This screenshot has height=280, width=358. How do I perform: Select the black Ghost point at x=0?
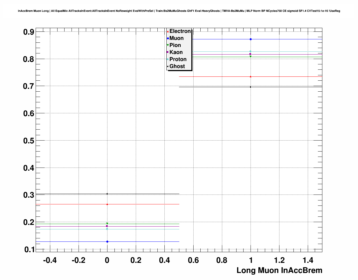coord(107,194)
